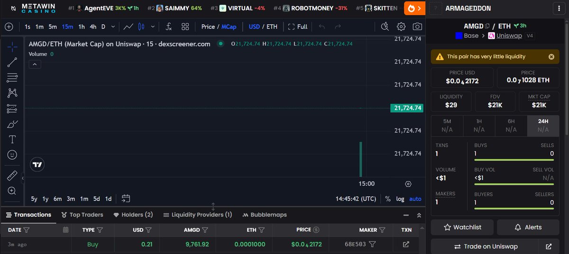The width and height of the screenshot is (569, 254).
Task: Select the 5M stats period tab
Action: (x=447, y=126)
